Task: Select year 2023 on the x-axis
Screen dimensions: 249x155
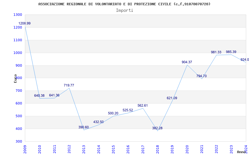Action: click(x=231, y=149)
